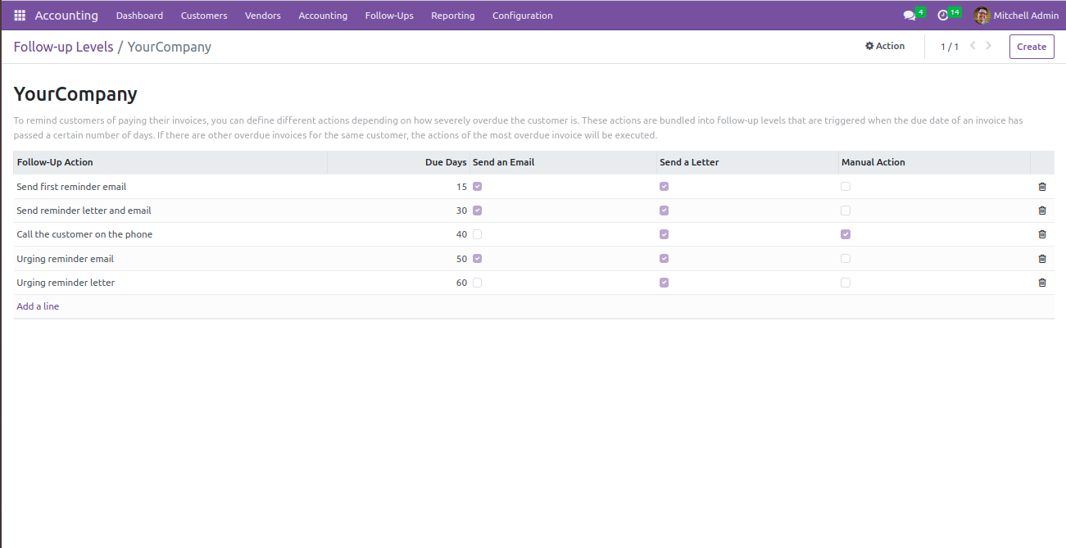1066x548 pixels.
Task: Click the Create button
Action: click(x=1032, y=47)
